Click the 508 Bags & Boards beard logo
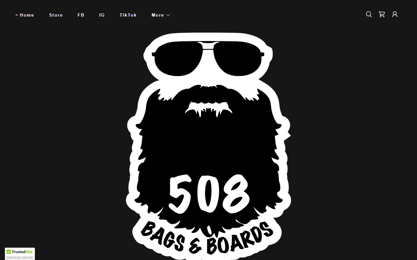 [x=208, y=146]
